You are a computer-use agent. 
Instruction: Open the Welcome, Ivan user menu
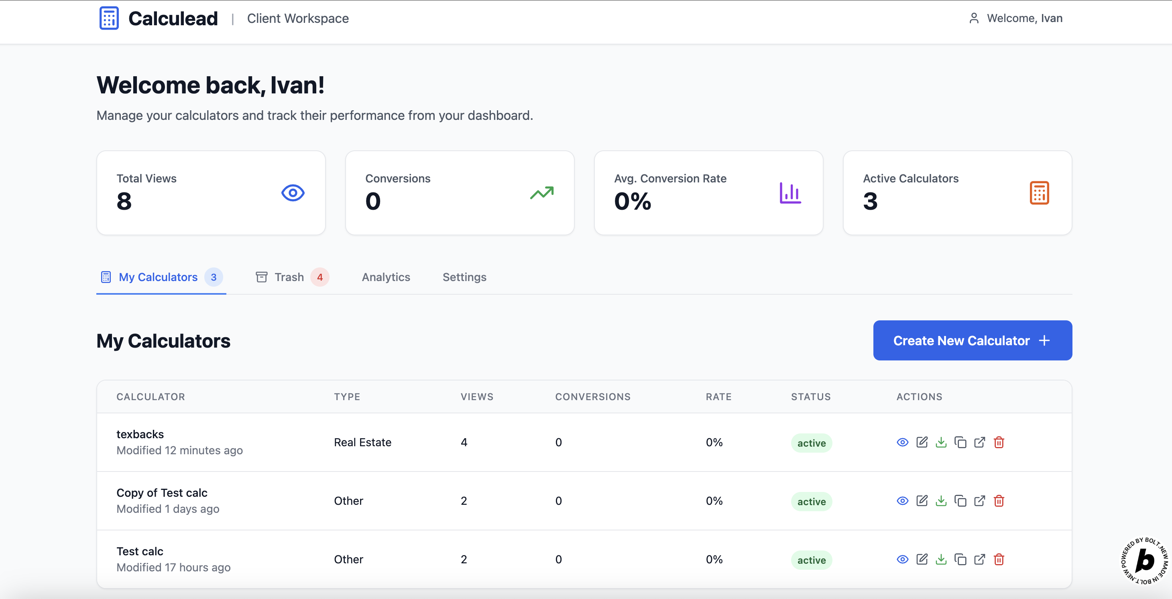1015,18
